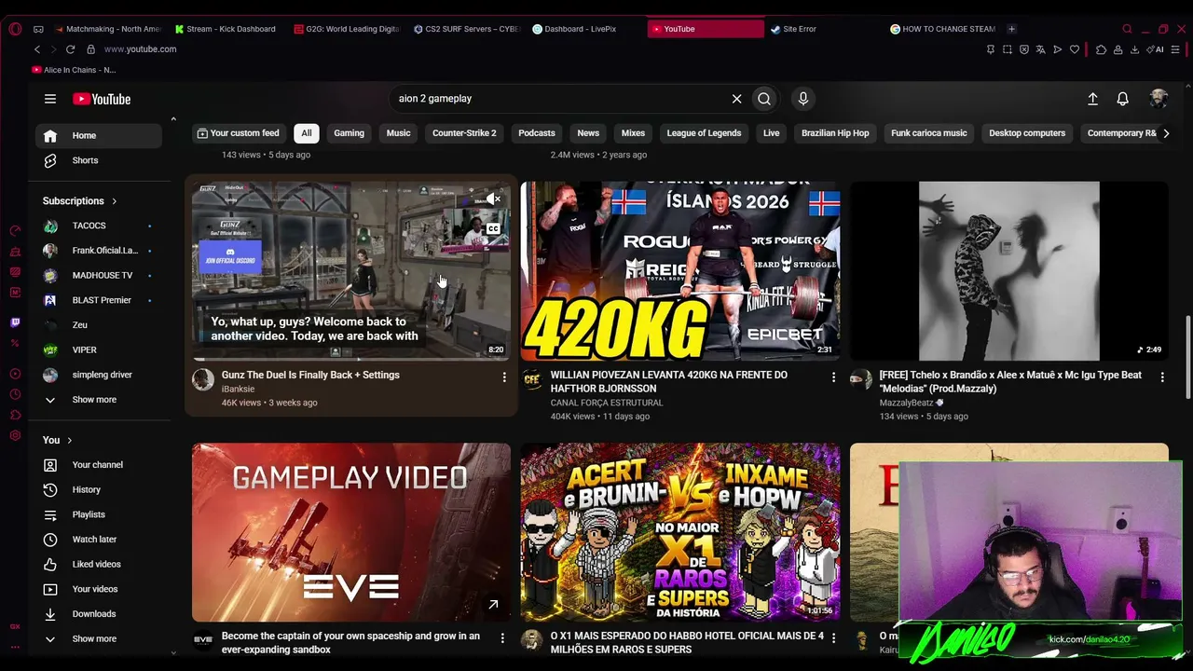The width and height of the screenshot is (1193, 671).
Task: Clear the search box with the X
Action: click(x=736, y=99)
